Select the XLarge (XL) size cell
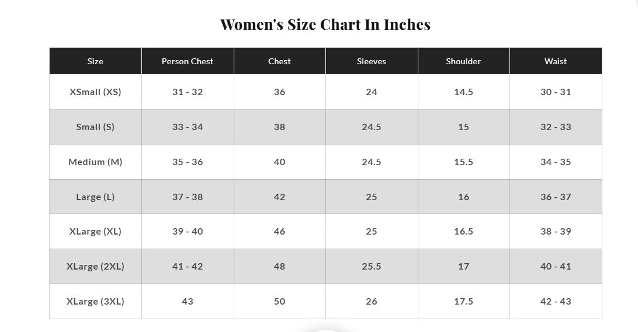Image resolution: width=638 pixels, height=332 pixels. point(95,231)
